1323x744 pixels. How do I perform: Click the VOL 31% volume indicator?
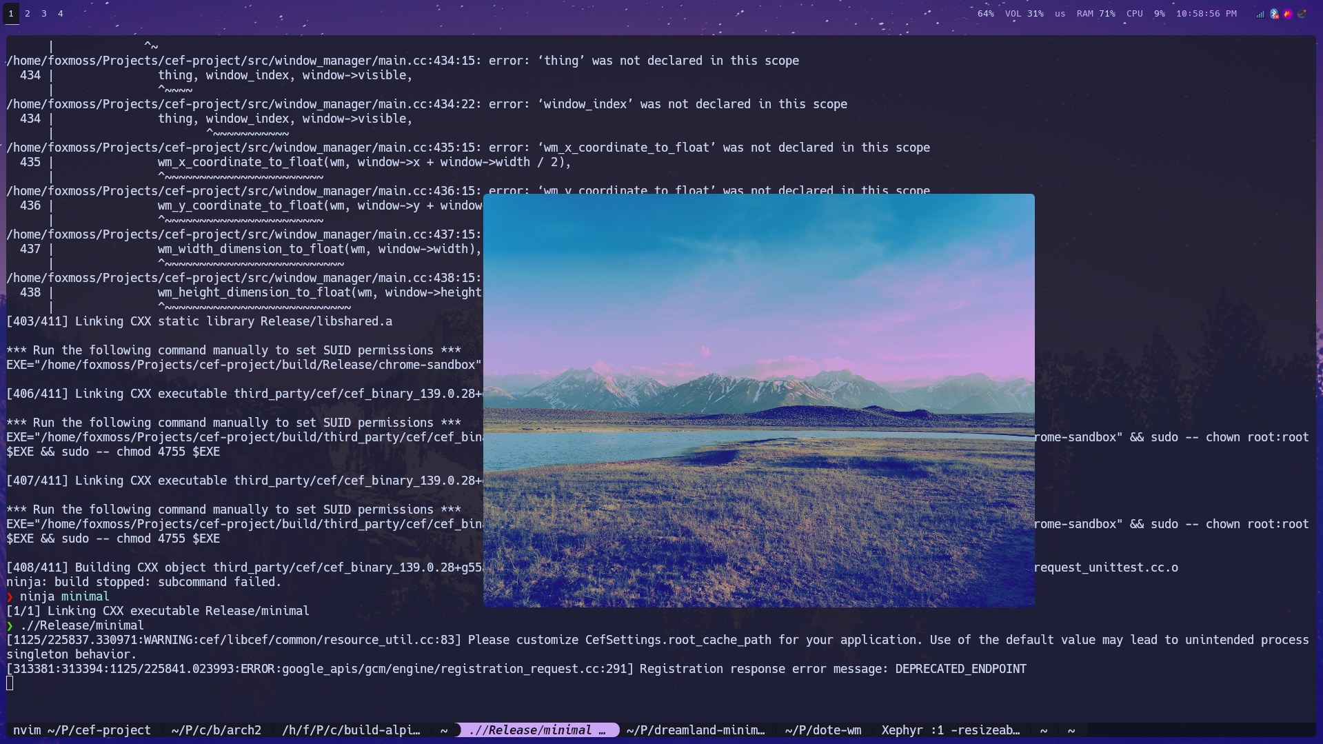[x=1024, y=14]
